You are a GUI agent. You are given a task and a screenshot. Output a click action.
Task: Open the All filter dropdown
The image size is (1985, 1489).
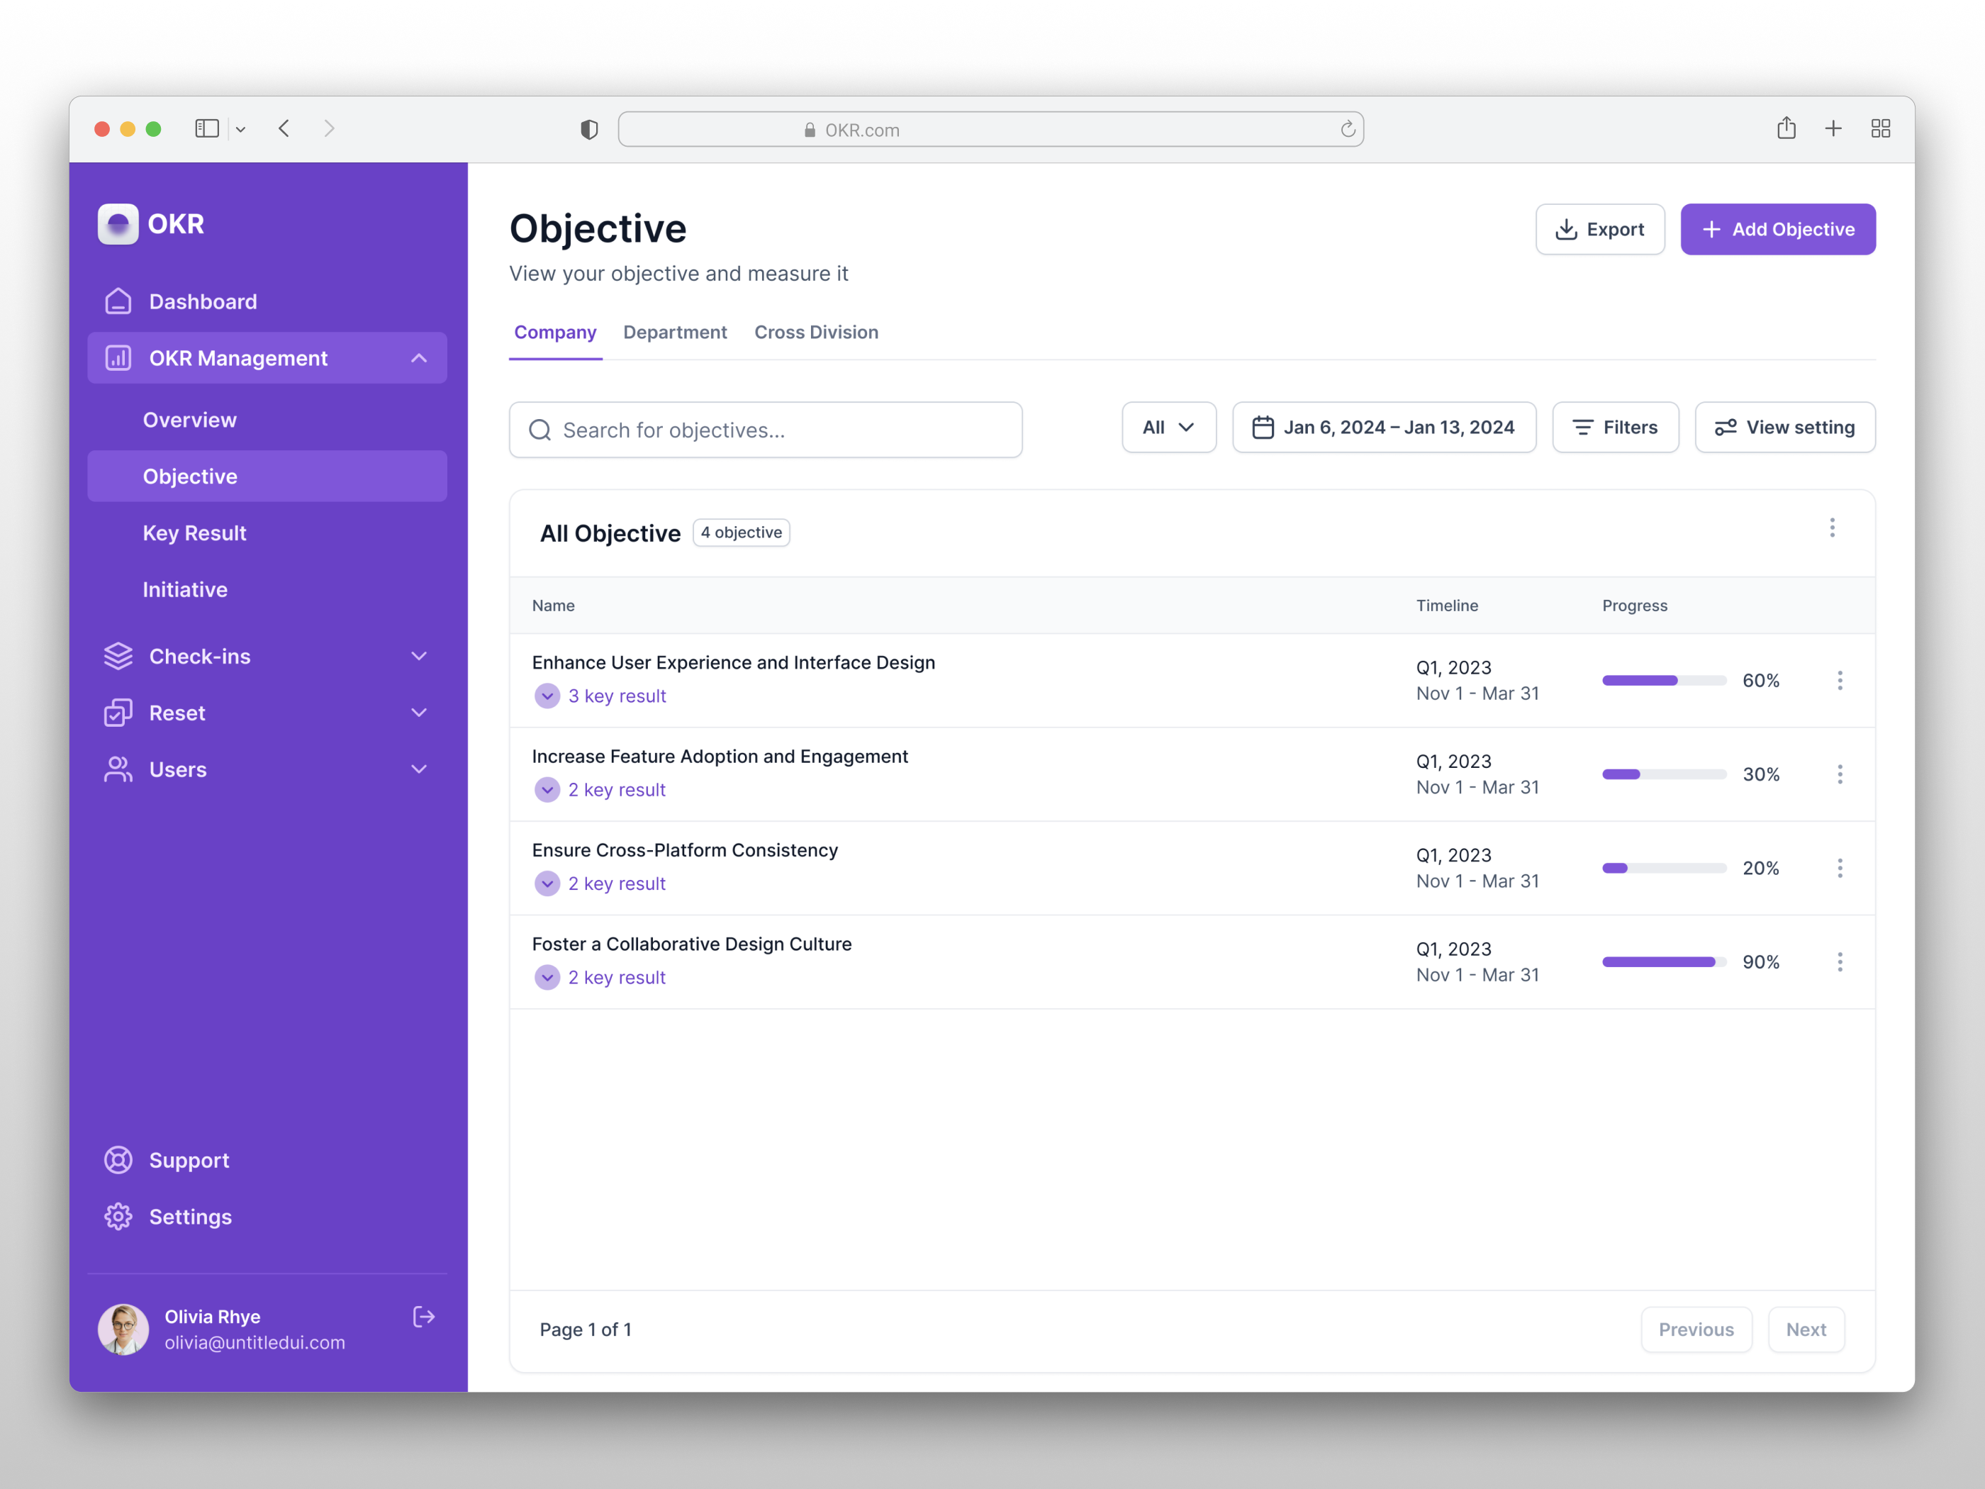coord(1168,428)
